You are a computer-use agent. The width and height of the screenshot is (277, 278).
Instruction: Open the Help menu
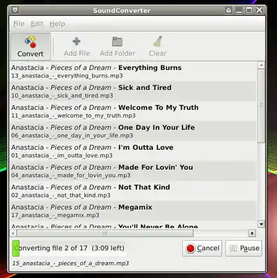click(57, 24)
